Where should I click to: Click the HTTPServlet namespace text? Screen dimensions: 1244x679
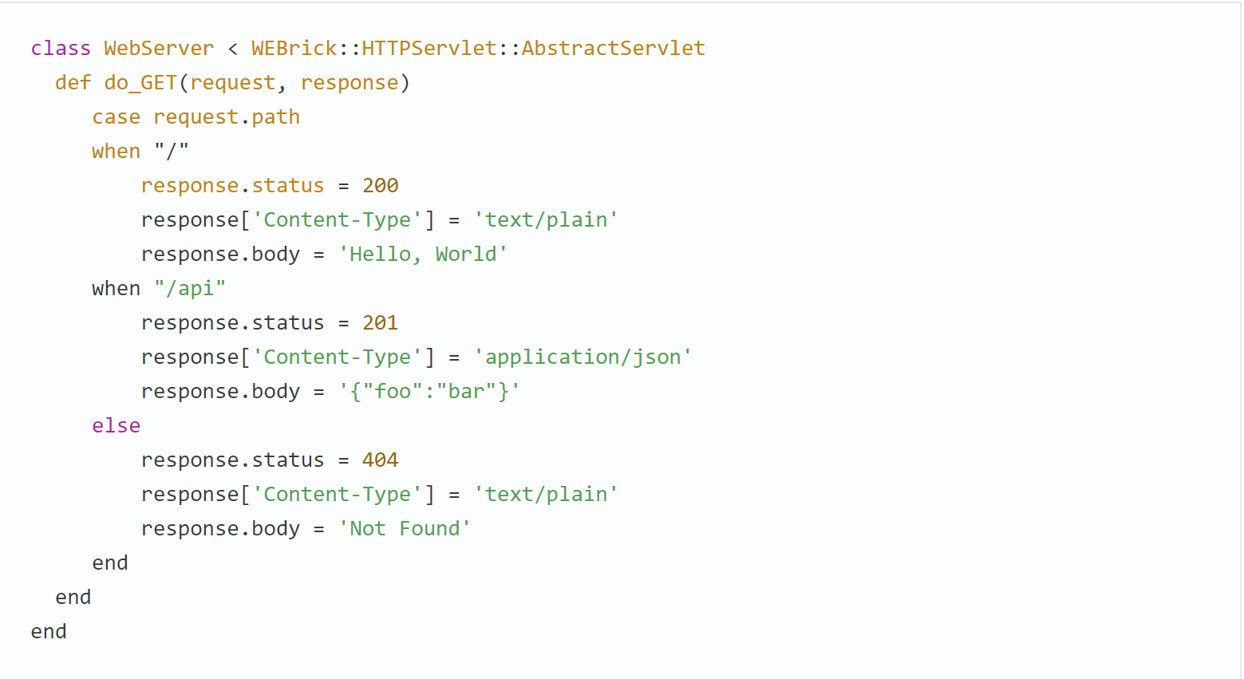(429, 49)
